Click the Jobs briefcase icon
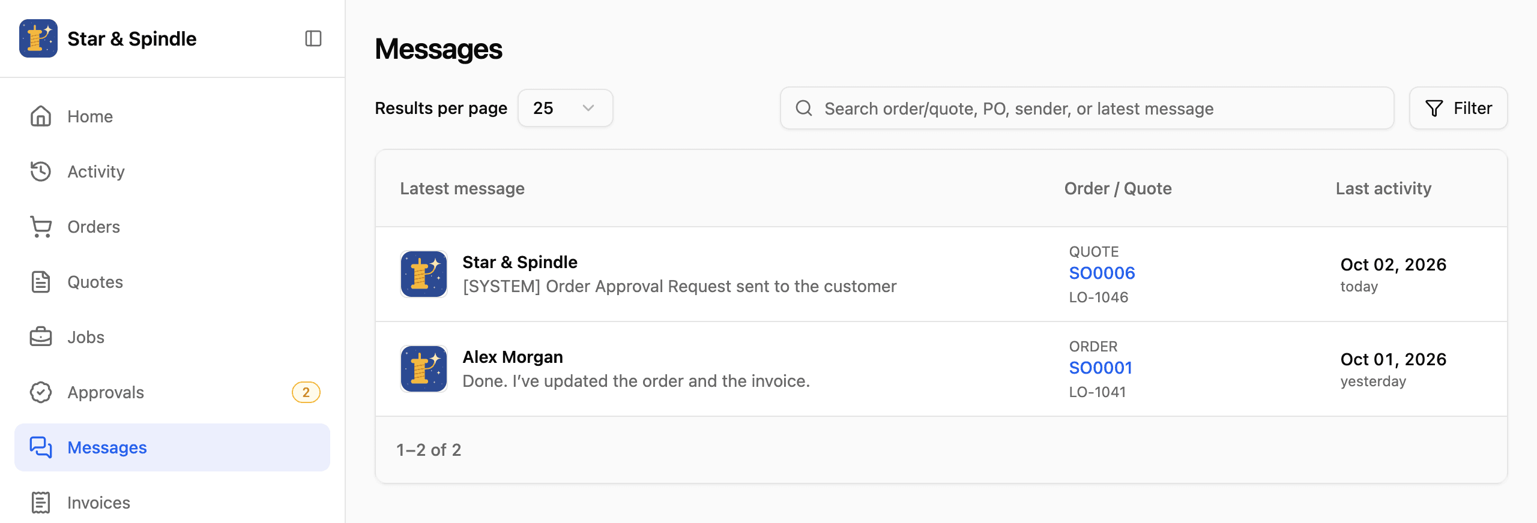 pyautogui.click(x=41, y=337)
